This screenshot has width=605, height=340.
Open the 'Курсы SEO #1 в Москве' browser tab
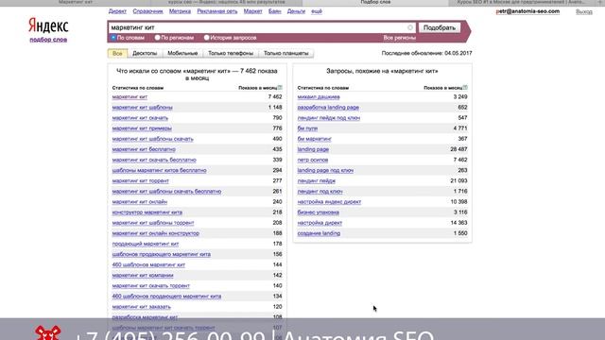coord(521,2)
